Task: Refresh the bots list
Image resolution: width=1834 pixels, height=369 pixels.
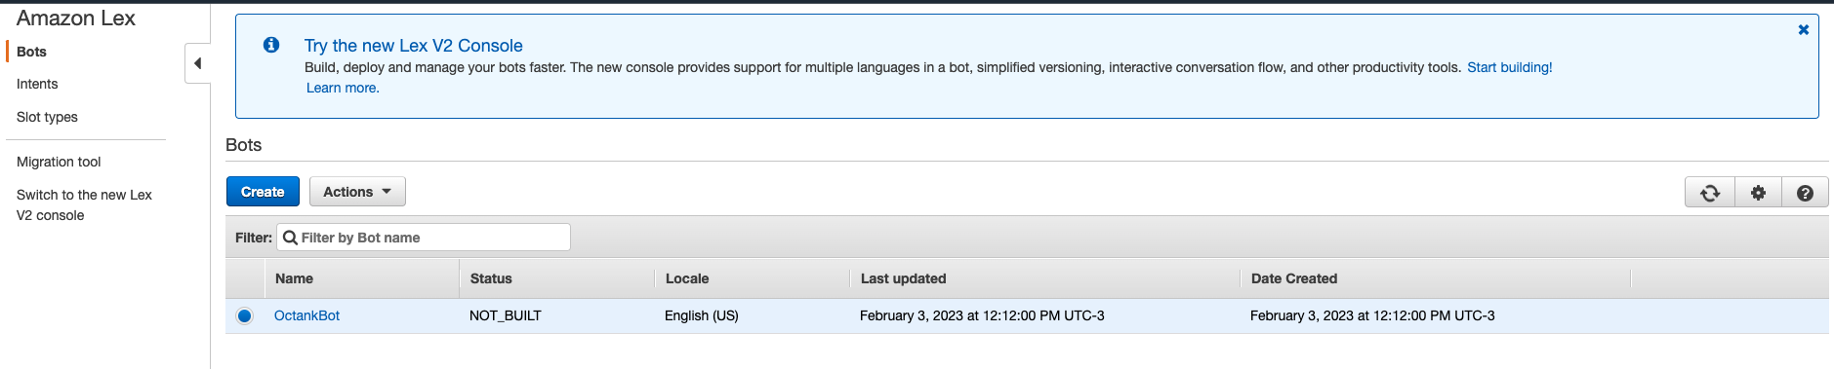Action: pyautogui.click(x=1710, y=193)
